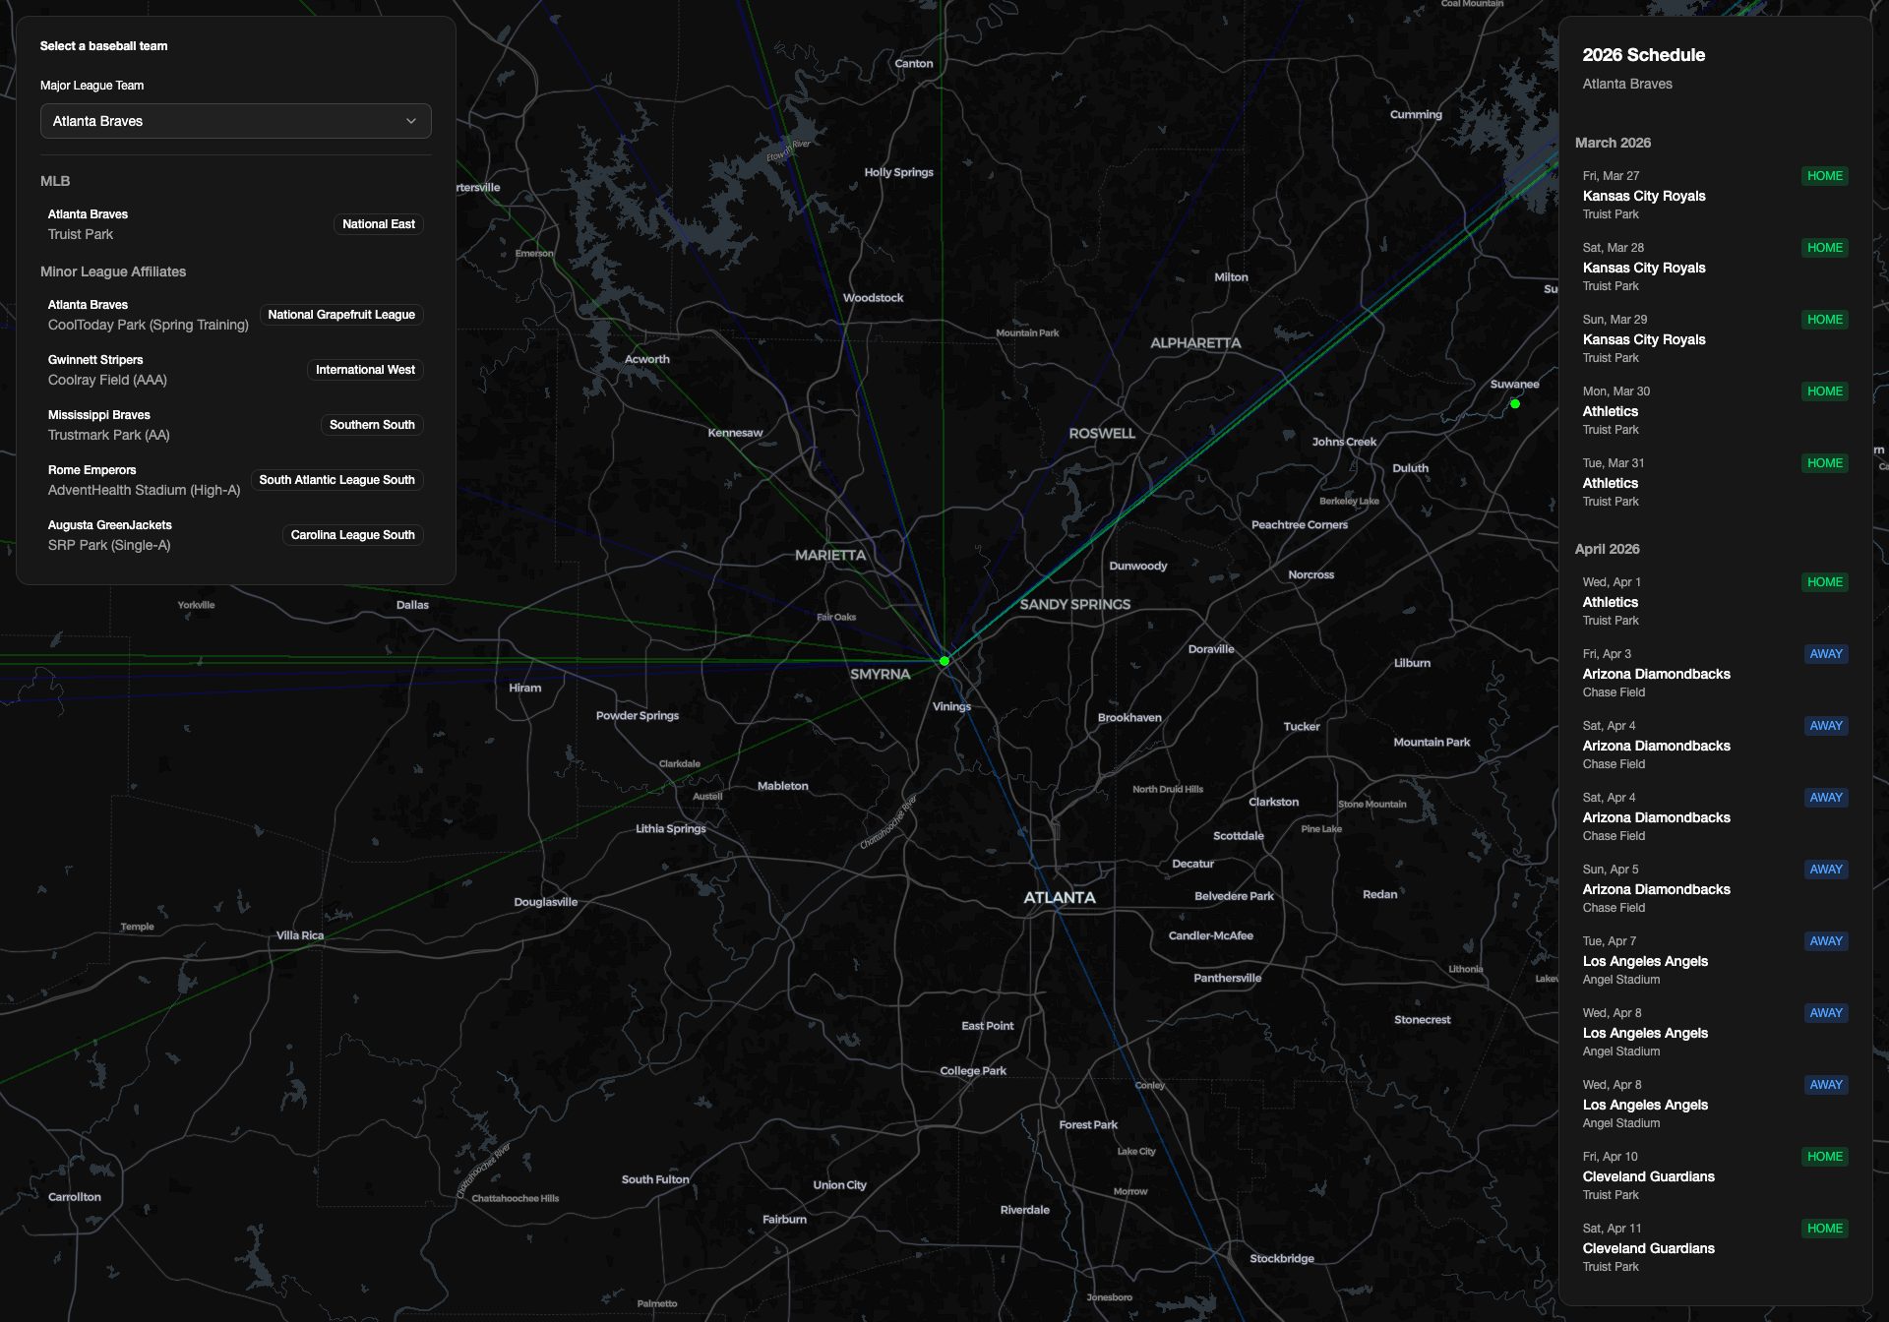Open Fri, Mar 27 Kansas City Royals game

[x=1715, y=195]
